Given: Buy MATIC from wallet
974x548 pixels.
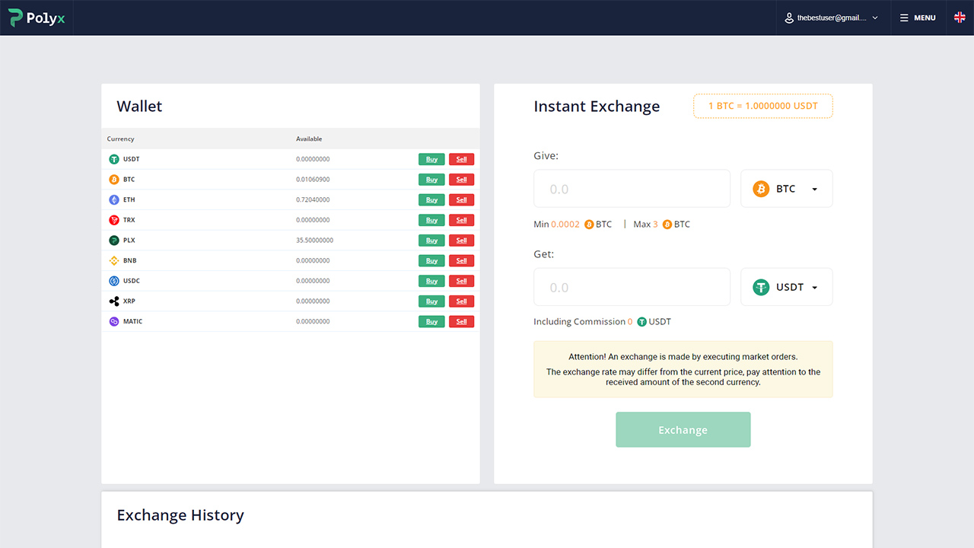Looking at the screenshot, I should [x=431, y=321].
